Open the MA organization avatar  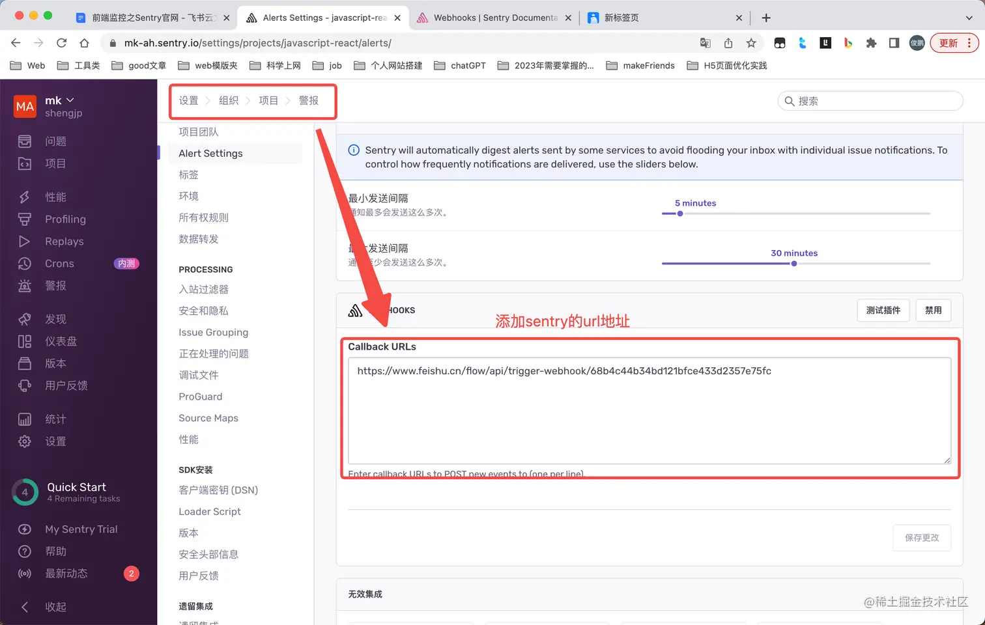click(25, 106)
